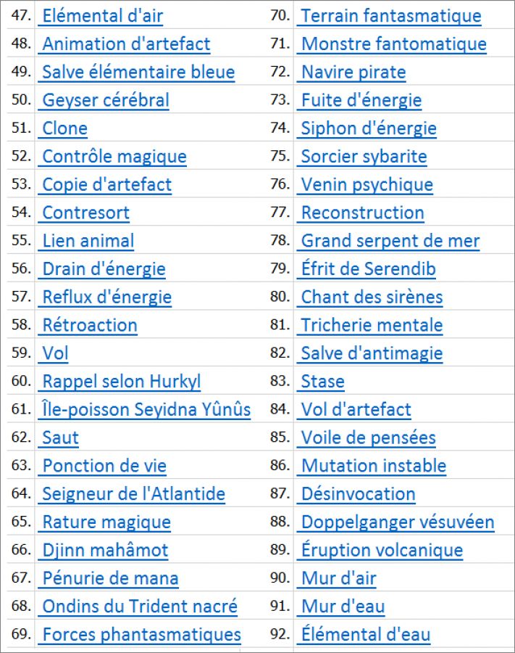Click the Djinn mahâmot link
Image resolution: width=515 pixels, height=653 pixels.
[105, 551]
